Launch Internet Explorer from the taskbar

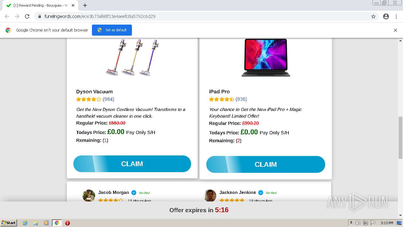click(25, 223)
